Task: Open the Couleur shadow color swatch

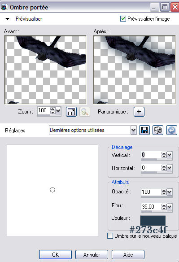Action: click(x=153, y=220)
